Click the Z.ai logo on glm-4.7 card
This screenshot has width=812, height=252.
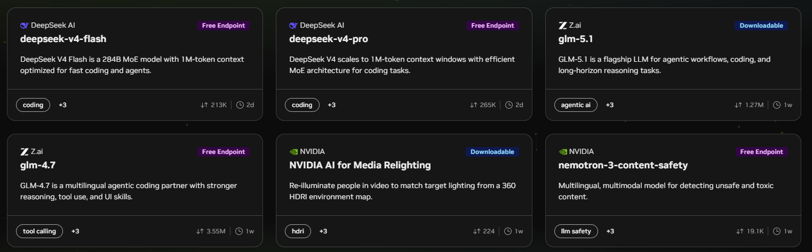pos(24,152)
